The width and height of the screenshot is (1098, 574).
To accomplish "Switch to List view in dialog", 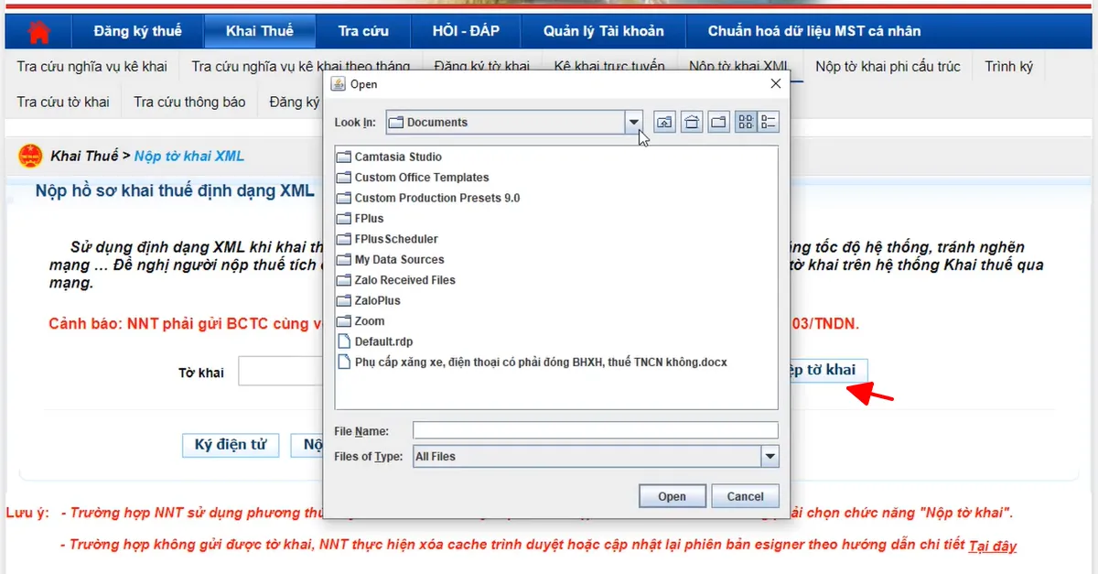I will (745, 122).
